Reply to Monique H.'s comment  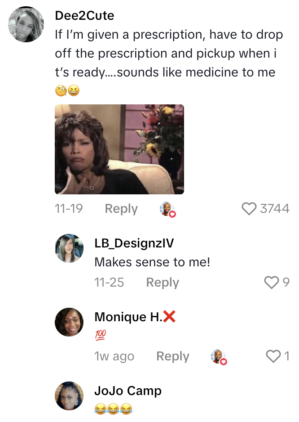173,356
